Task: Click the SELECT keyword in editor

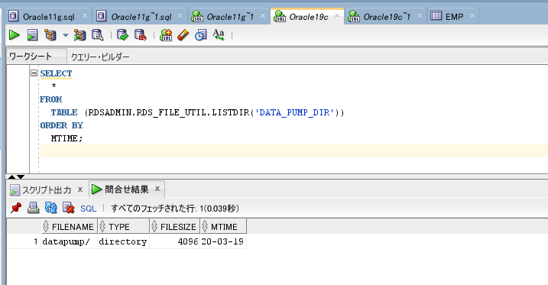Action: (x=56, y=73)
